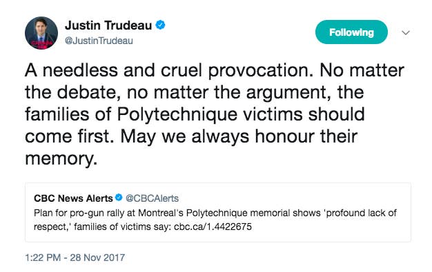Open the CBC News Alerts account name
Image resolution: width=432 pixels, height=272 pixels.
click(73, 198)
